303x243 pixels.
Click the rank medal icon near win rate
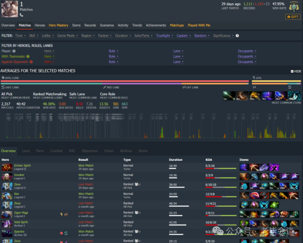[x=294, y=6]
